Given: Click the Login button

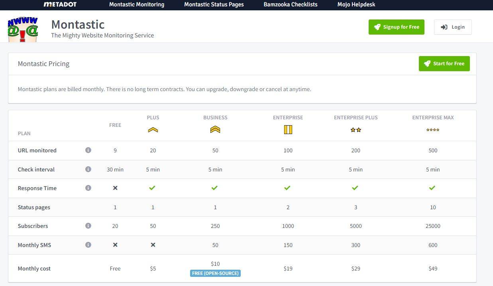Looking at the screenshot, I should click(453, 27).
